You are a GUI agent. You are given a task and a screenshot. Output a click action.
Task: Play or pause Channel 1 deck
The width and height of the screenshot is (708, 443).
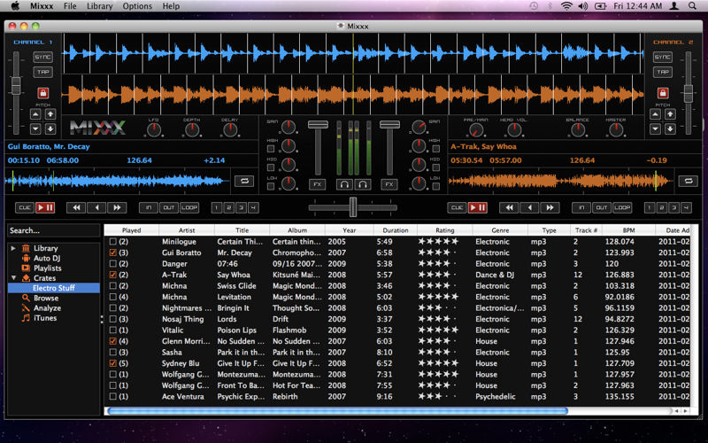click(x=45, y=207)
